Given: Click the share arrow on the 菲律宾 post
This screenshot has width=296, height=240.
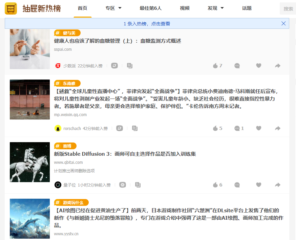Looking at the screenshot, I should 278,128.
